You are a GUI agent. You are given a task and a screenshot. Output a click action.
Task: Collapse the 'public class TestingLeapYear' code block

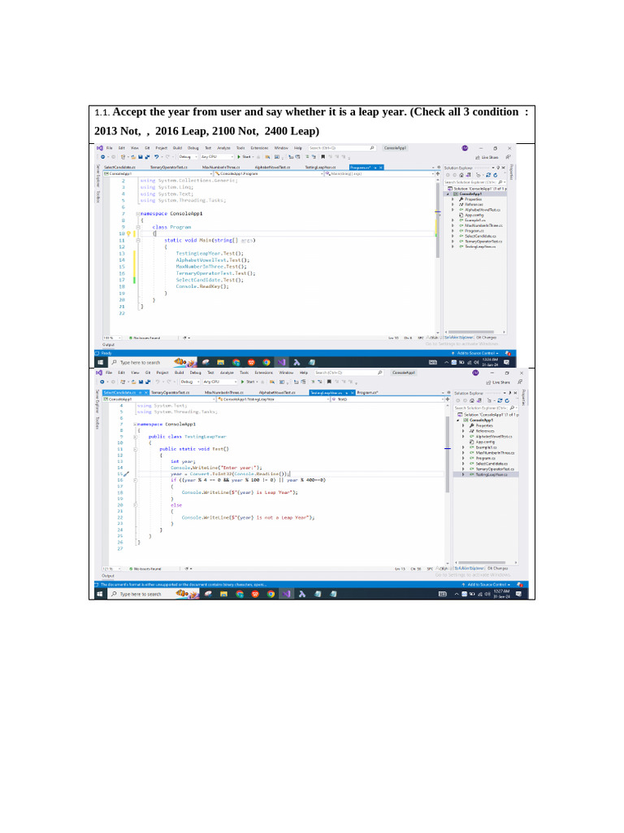tap(137, 437)
